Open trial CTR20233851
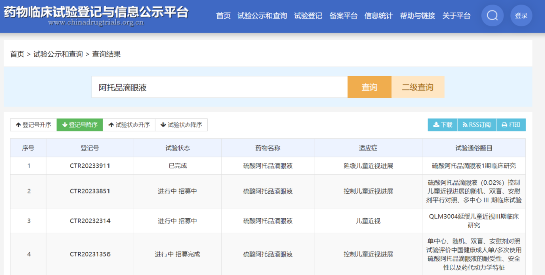545x275 pixels. pyautogui.click(x=90, y=191)
